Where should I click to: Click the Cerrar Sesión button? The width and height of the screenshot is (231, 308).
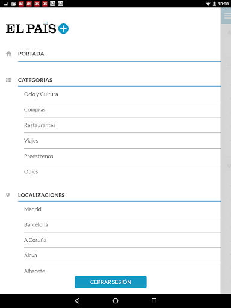111,282
